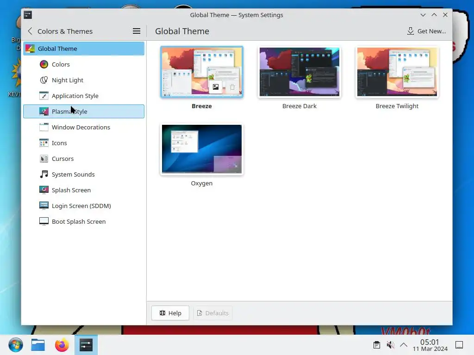The image size is (474, 355).
Task: Open Night Light settings
Action: pyautogui.click(x=84, y=80)
